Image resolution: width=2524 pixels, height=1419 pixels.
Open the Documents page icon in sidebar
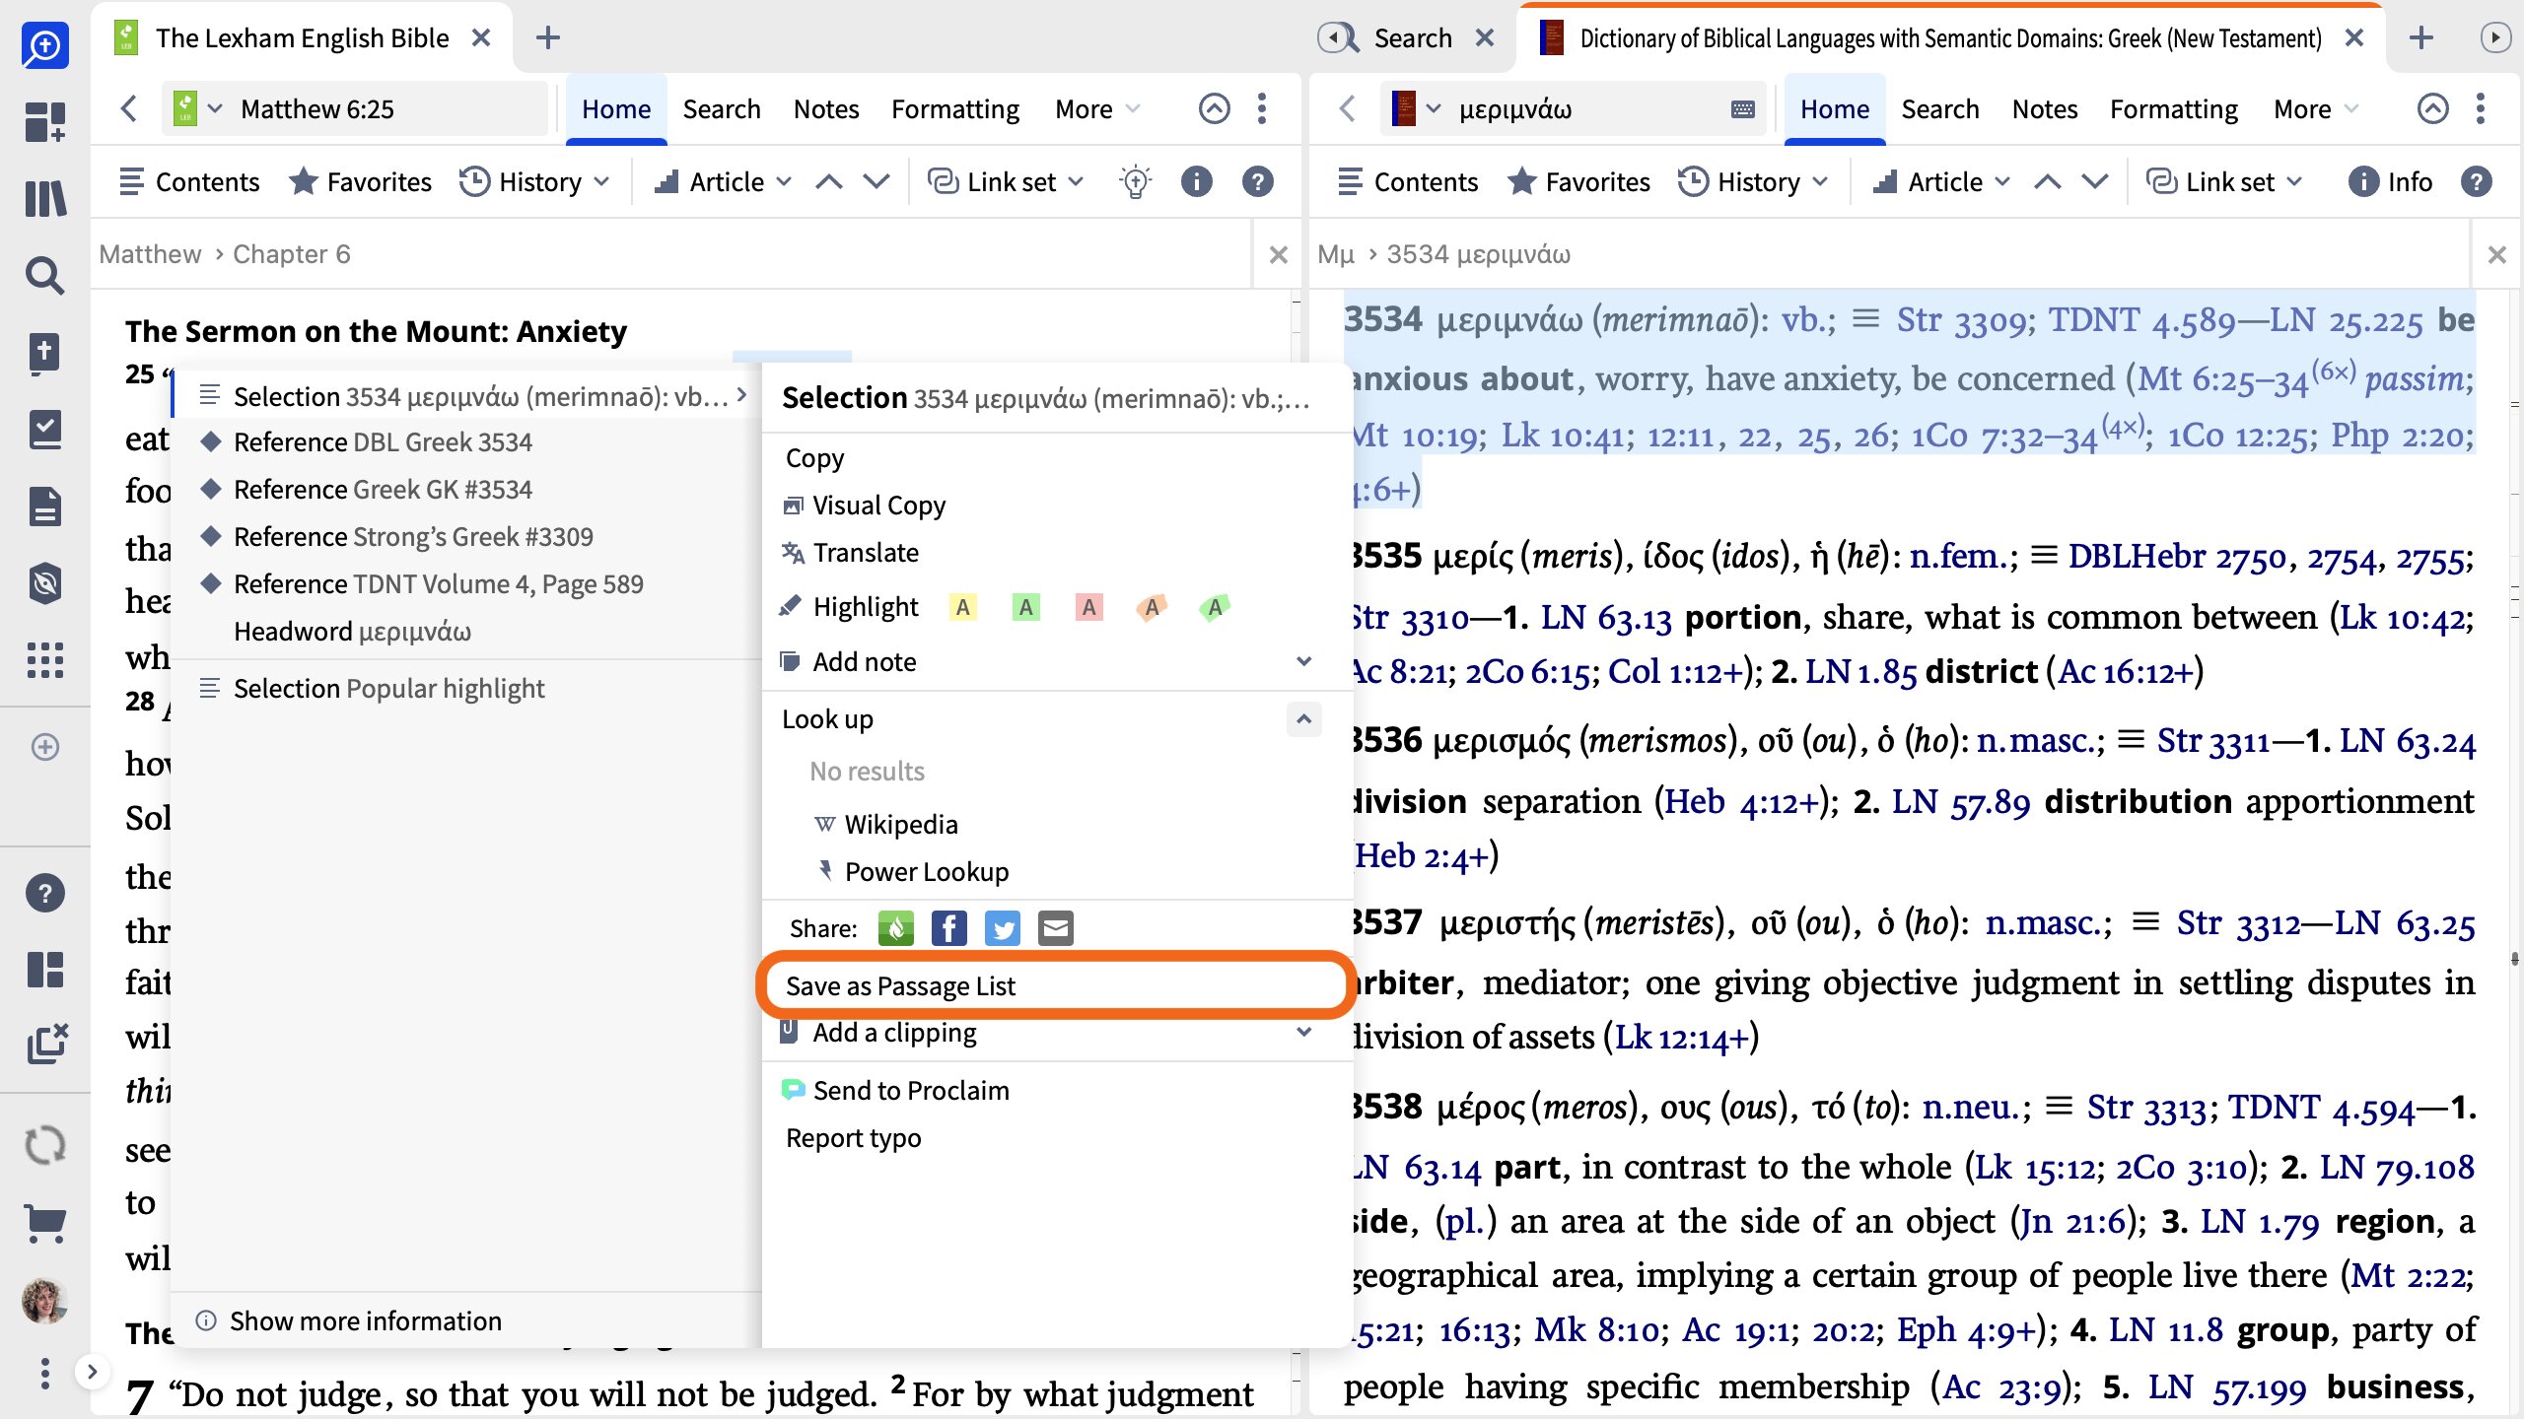[x=45, y=507]
